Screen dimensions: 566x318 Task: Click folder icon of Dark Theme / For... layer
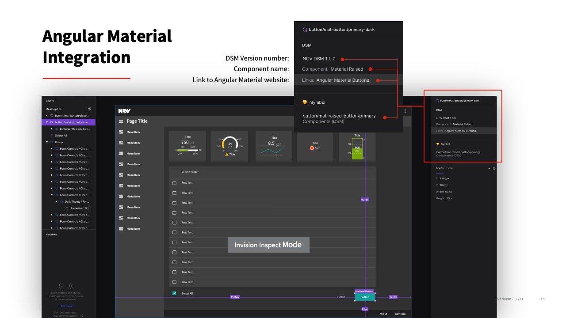[61, 201]
